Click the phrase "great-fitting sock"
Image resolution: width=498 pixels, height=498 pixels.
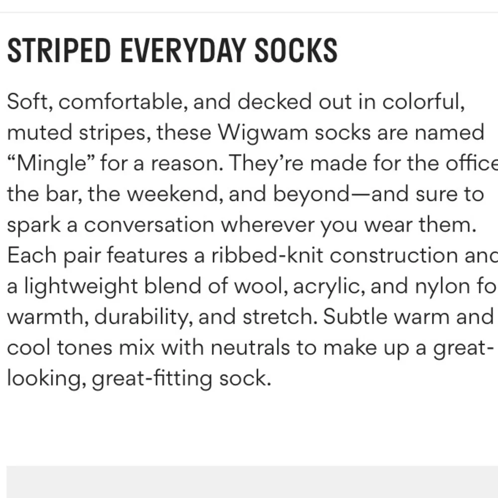181,378
